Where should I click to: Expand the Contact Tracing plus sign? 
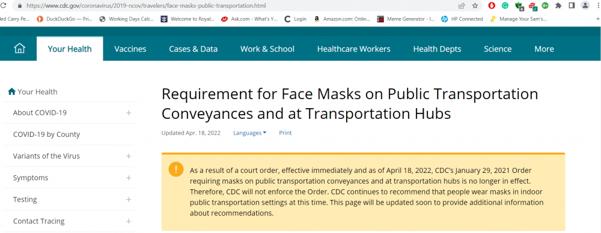tap(129, 221)
